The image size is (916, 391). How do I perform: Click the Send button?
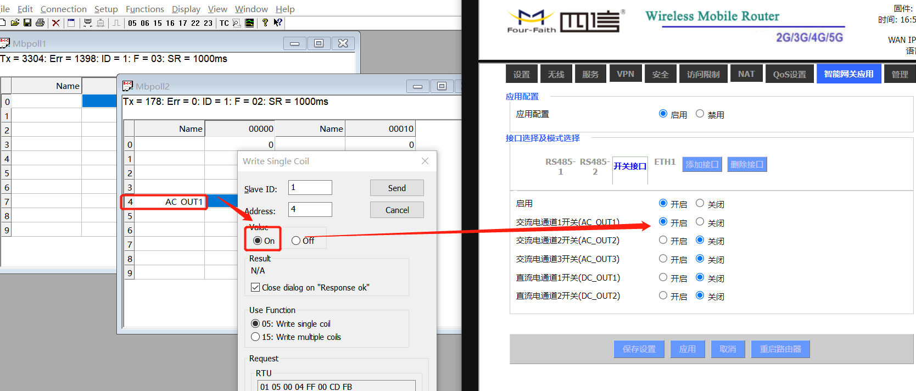tap(396, 188)
